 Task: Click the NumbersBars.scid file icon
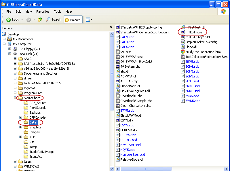click(x=118, y=154)
